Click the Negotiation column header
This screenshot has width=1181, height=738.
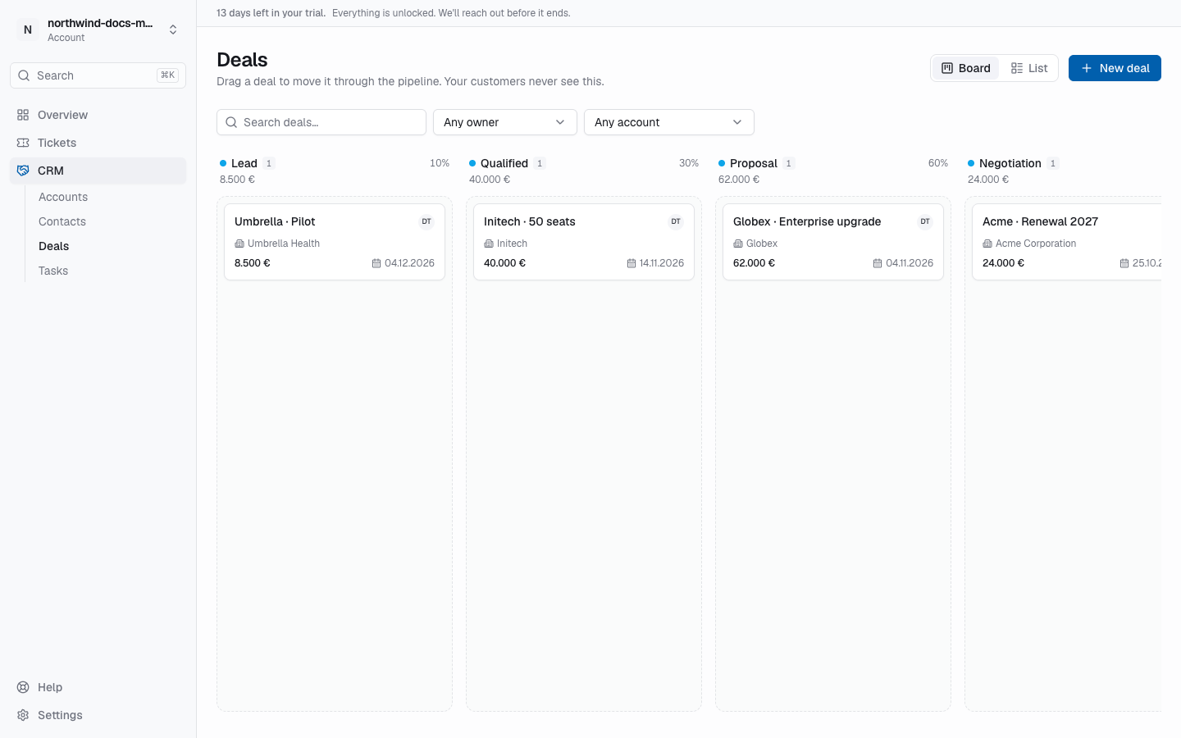1010,163
